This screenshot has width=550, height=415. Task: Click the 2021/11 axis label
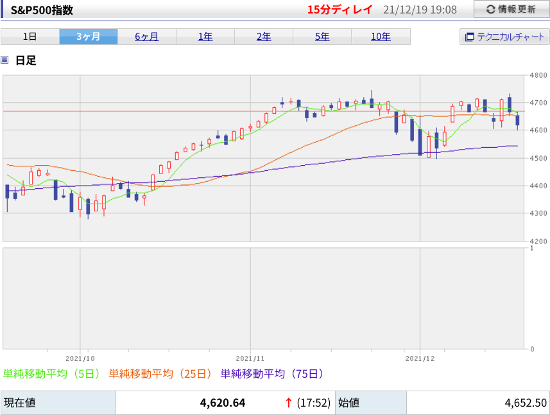coord(250,358)
